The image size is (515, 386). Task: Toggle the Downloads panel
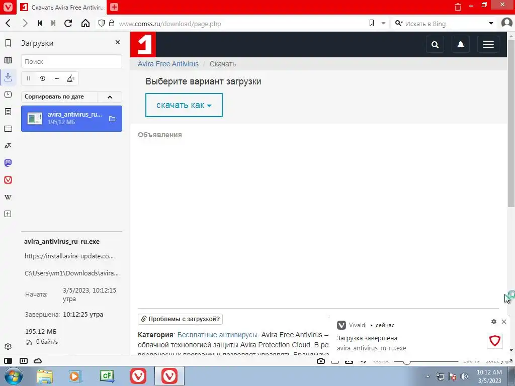(8, 77)
